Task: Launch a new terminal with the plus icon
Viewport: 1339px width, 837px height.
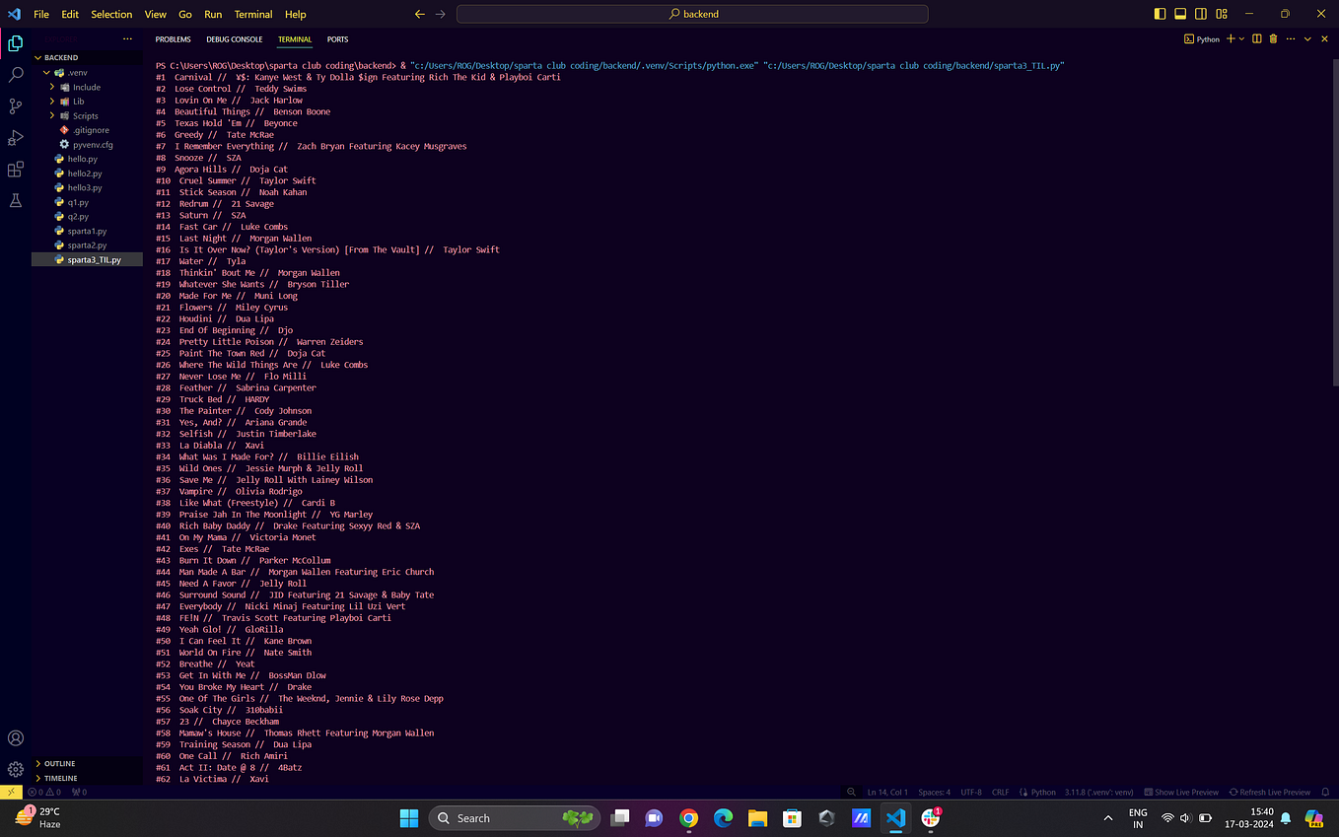Action: 1229,38
